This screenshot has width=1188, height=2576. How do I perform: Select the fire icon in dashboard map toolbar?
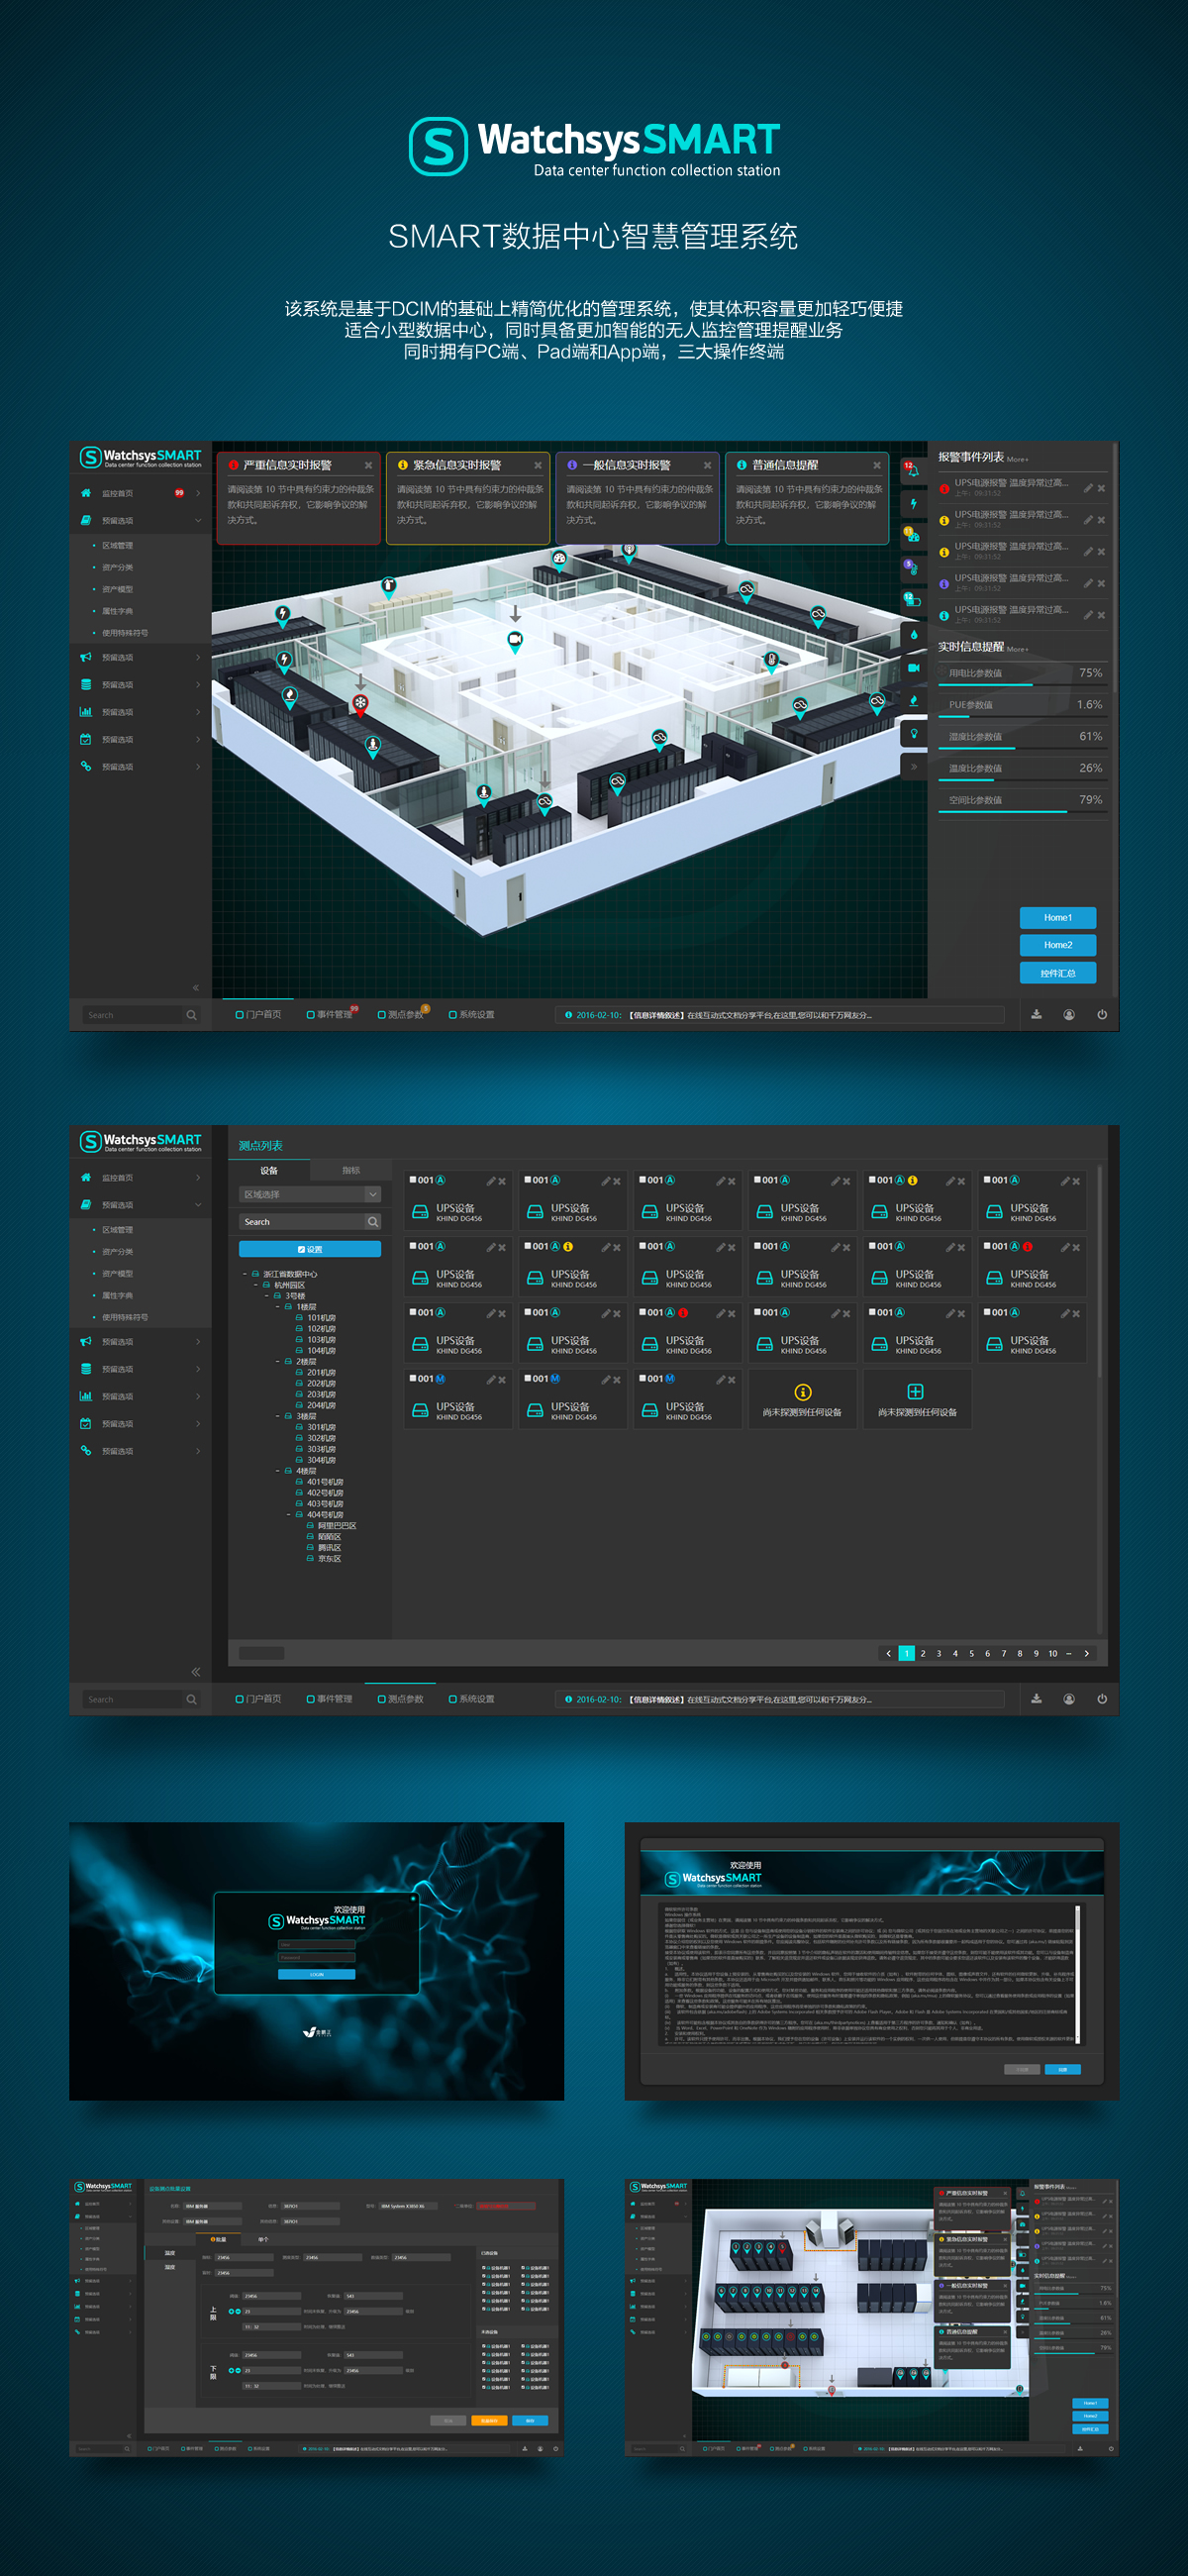click(x=913, y=700)
